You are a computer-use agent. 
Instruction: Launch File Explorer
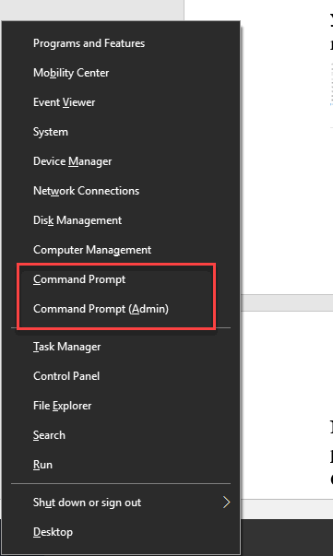click(x=121, y=406)
